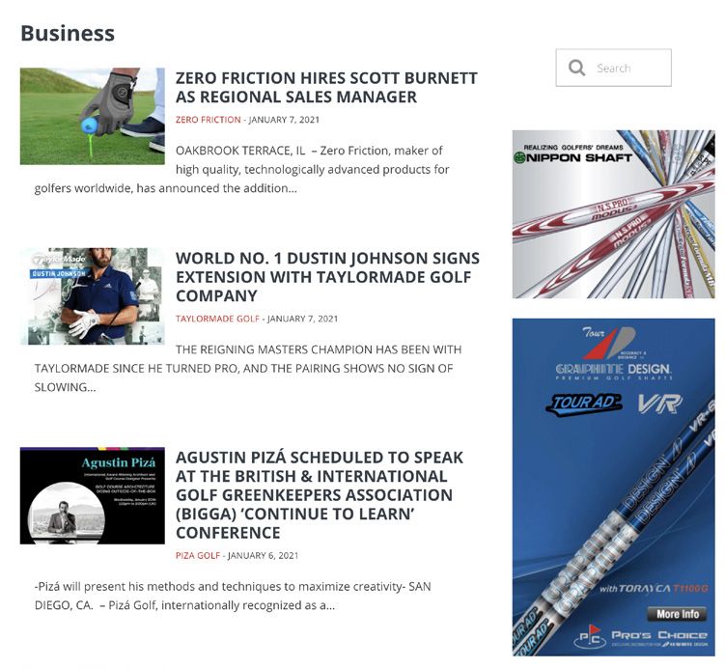This screenshot has height=669, width=725.
Task: Focus the Search input field
Action: point(614,68)
